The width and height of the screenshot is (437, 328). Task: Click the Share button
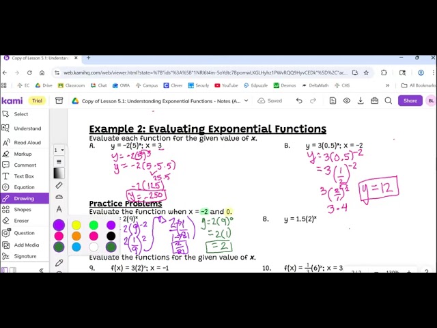click(410, 100)
